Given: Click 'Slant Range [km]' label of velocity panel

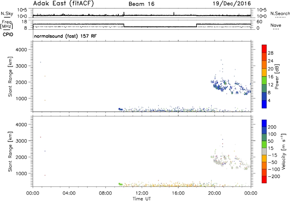Looking at the screenshot, I should coord(10,152).
